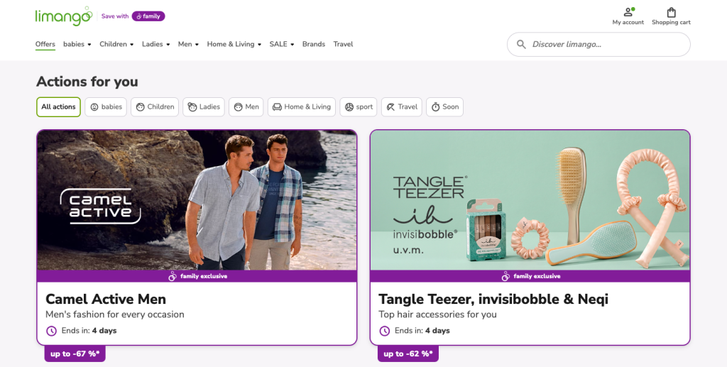The width and height of the screenshot is (727, 367).
Task: Go to the Offers nav item
Action: point(45,45)
